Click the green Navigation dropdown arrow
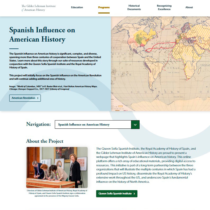This screenshot has height=210, width=210. pos(135,125)
